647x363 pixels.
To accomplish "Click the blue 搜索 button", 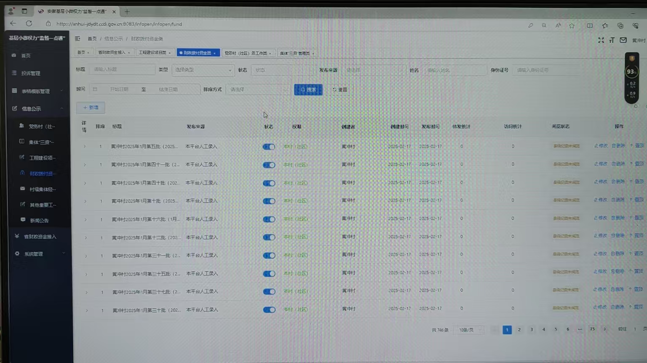I will pos(308,89).
